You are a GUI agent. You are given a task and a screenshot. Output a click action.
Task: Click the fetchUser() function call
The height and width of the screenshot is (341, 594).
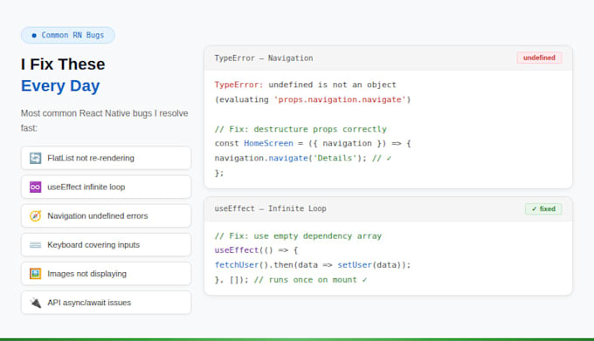tap(241, 265)
